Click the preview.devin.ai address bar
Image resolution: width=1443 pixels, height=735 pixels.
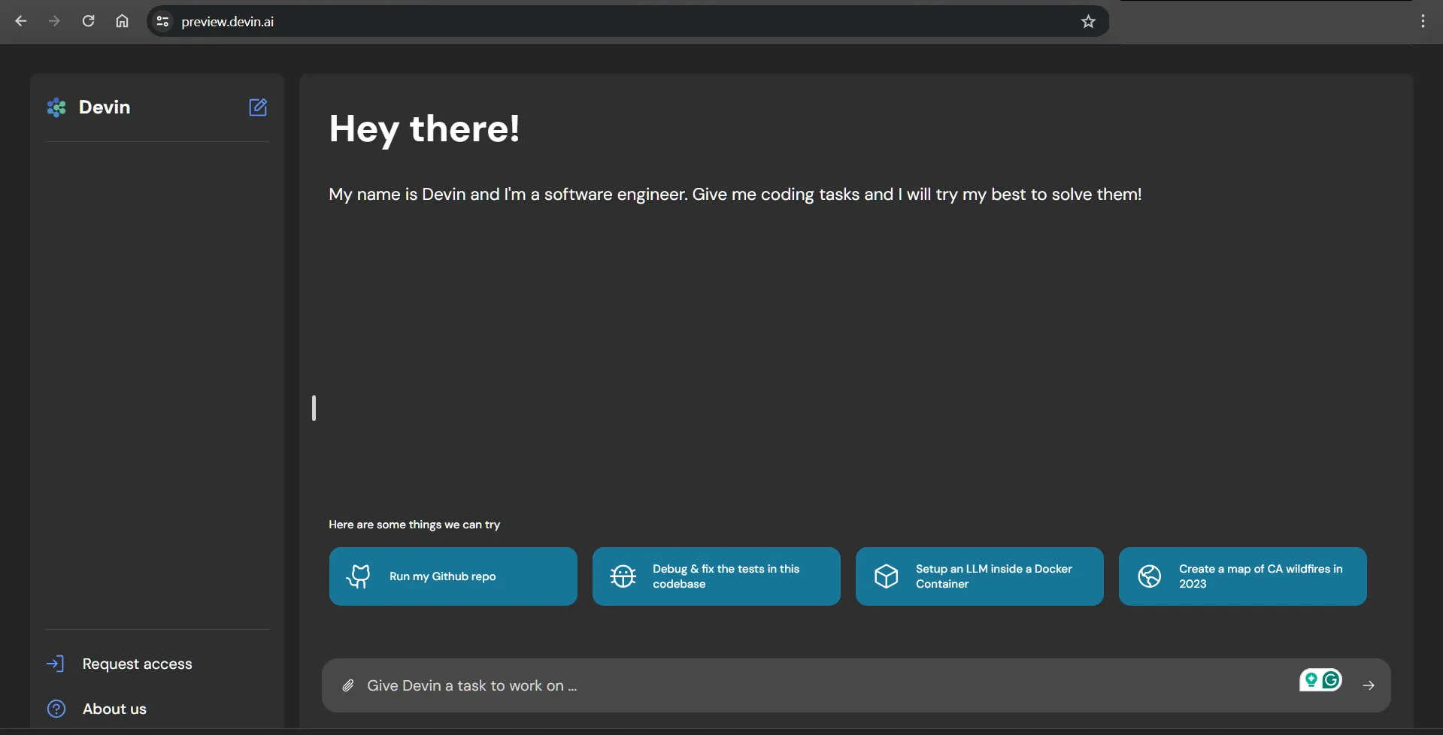602,22
